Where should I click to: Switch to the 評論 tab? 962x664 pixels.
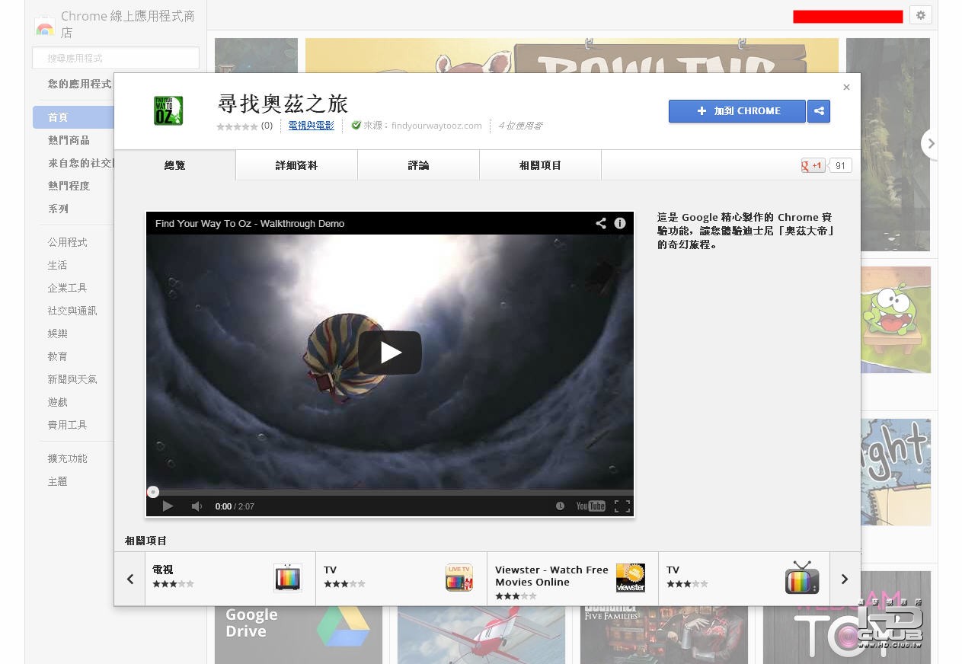tap(419, 165)
